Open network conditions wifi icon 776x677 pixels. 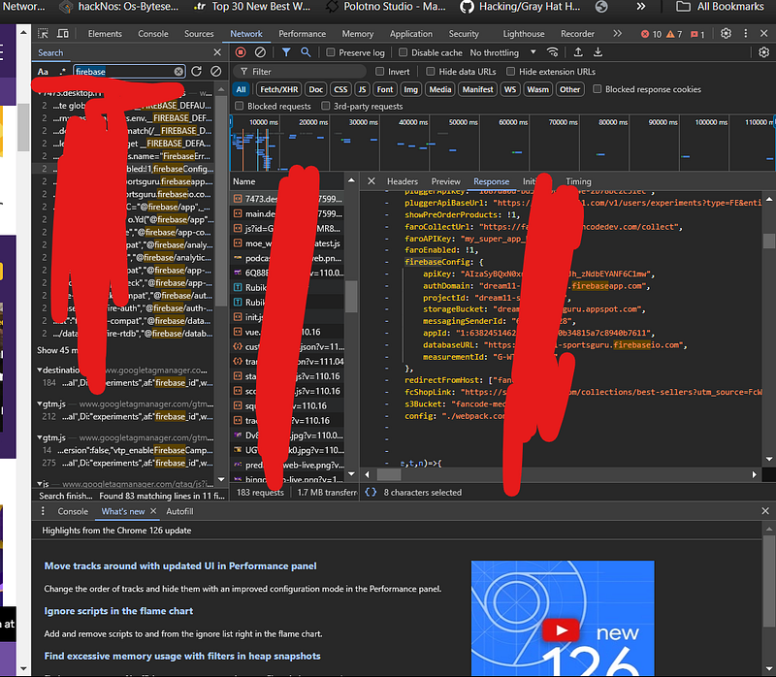(552, 52)
